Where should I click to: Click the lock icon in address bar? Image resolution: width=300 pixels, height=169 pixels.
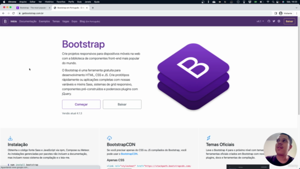tap(20, 13)
